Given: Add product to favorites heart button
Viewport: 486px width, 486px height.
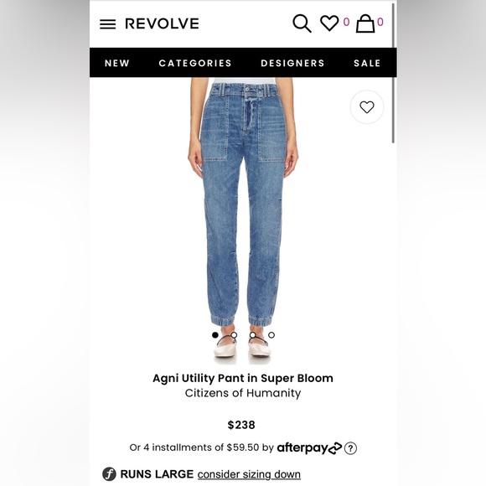Looking at the screenshot, I should pyautogui.click(x=367, y=107).
